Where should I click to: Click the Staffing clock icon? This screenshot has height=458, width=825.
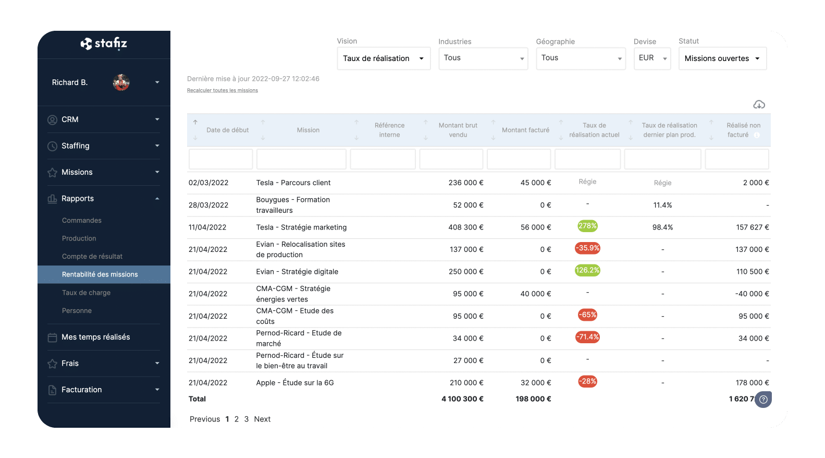tap(52, 146)
